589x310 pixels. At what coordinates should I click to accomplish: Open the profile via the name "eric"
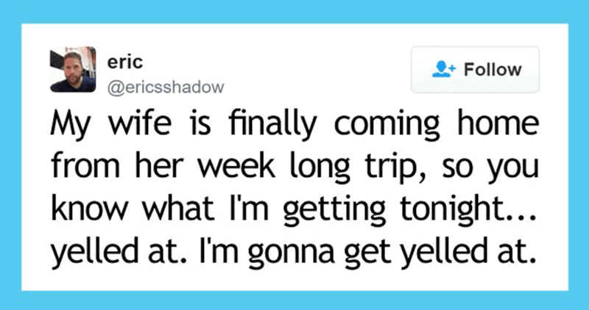click(x=125, y=62)
